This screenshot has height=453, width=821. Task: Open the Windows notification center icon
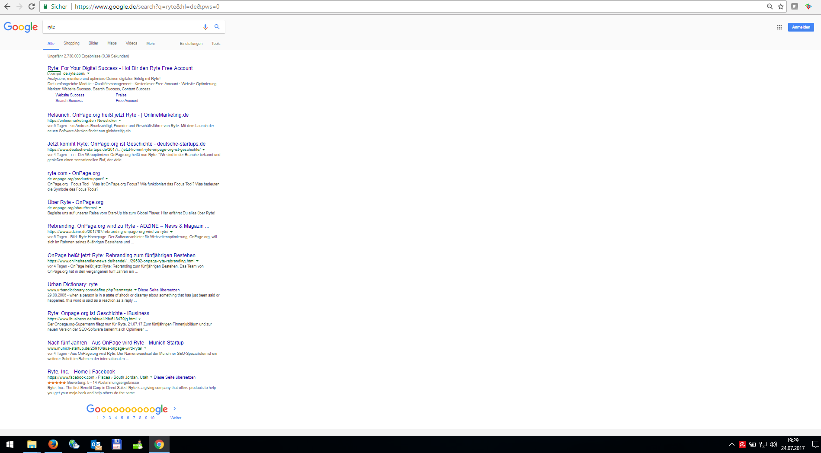[815, 444]
